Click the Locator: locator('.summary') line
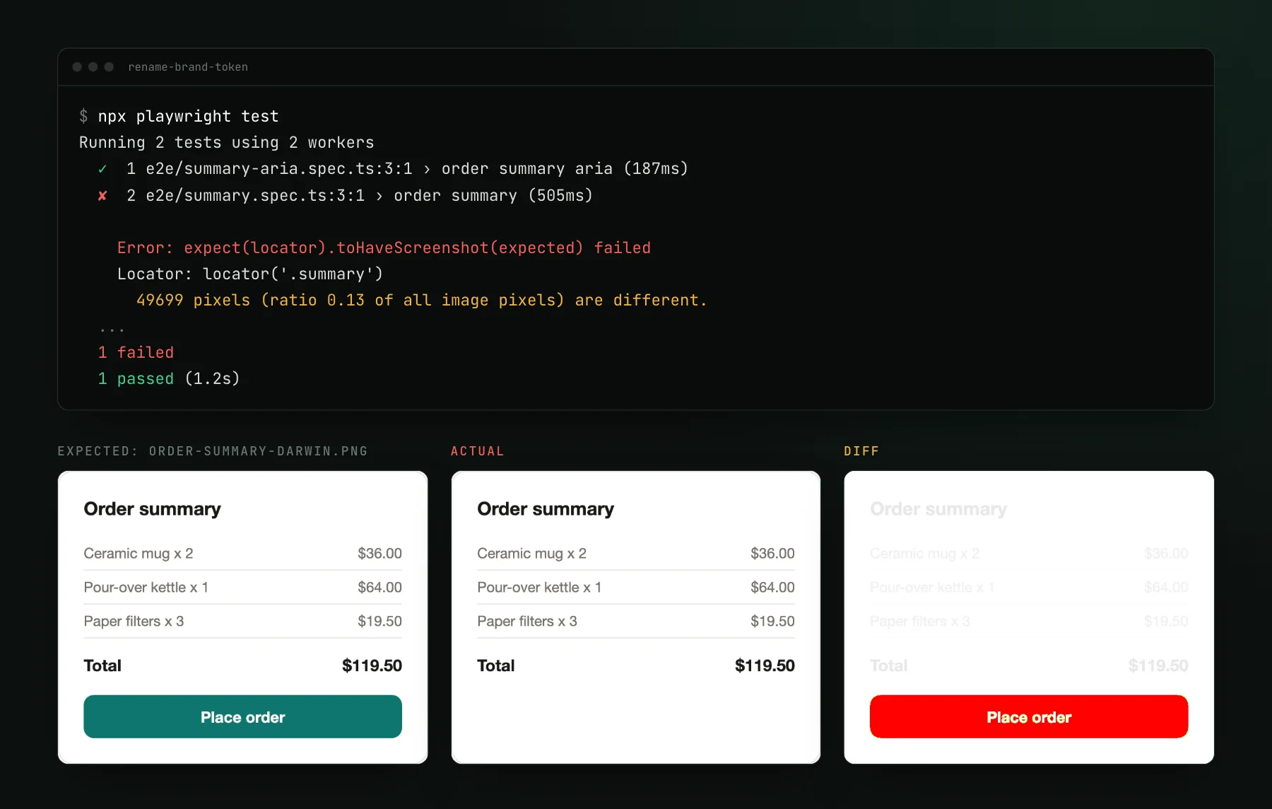The height and width of the screenshot is (809, 1272). click(x=250, y=274)
